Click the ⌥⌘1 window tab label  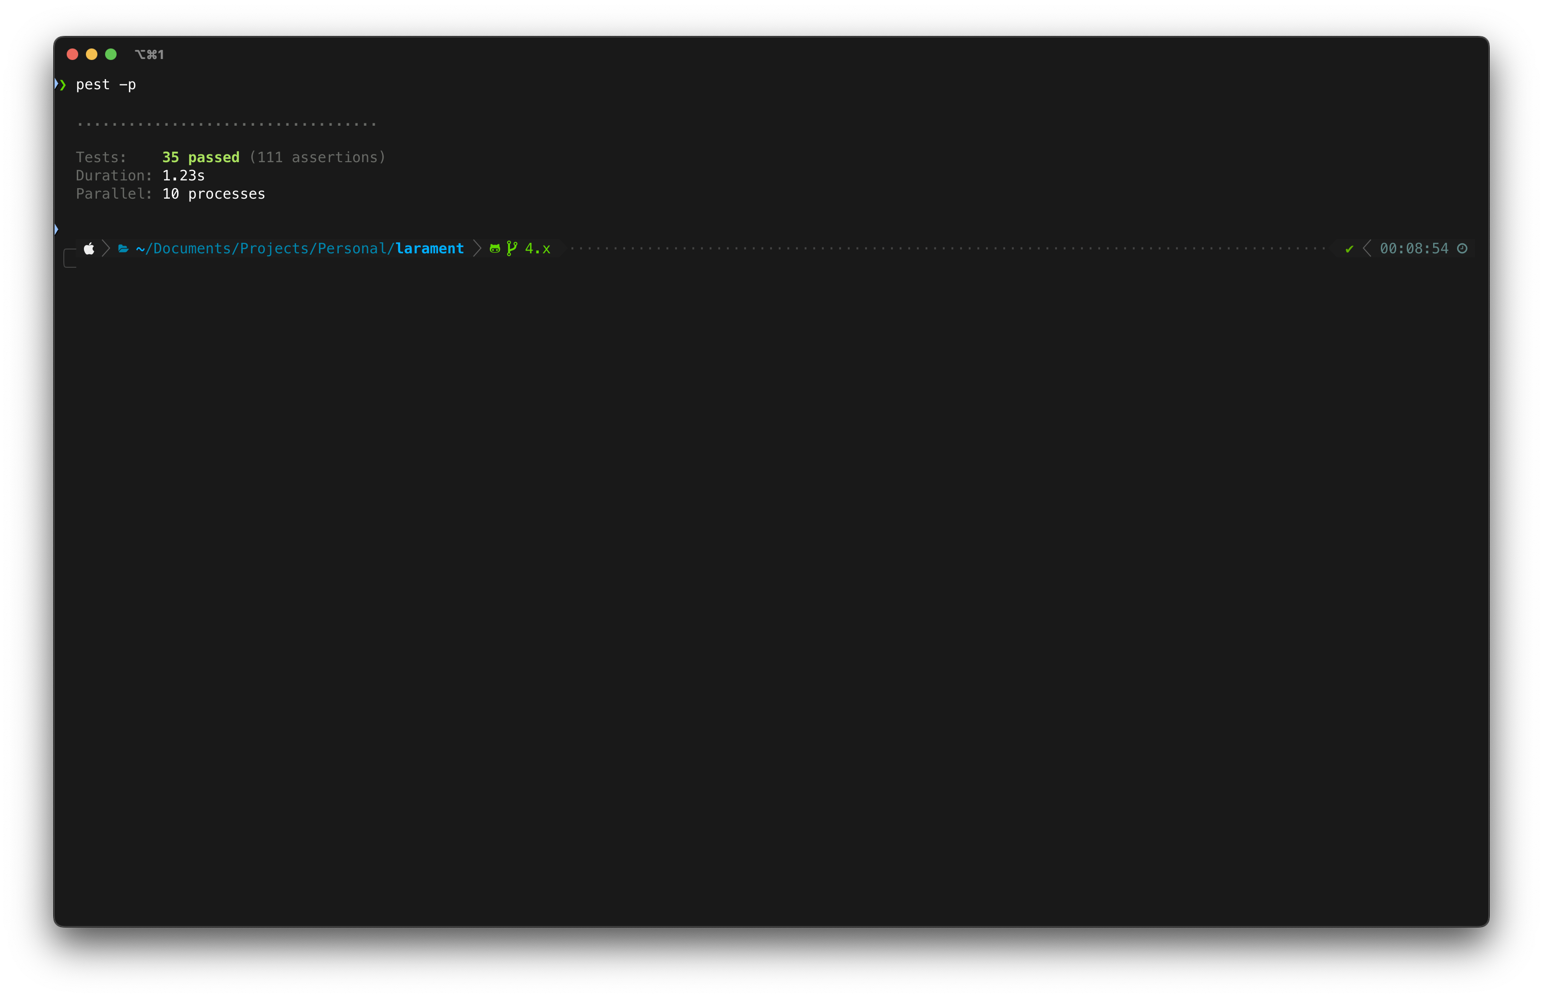(149, 54)
